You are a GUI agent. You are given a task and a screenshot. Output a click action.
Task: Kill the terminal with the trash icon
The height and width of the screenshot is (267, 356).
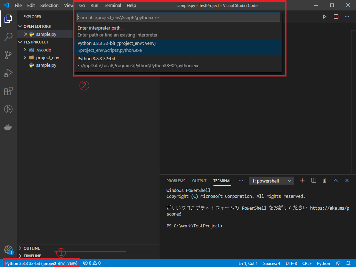(x=324, y=180)
